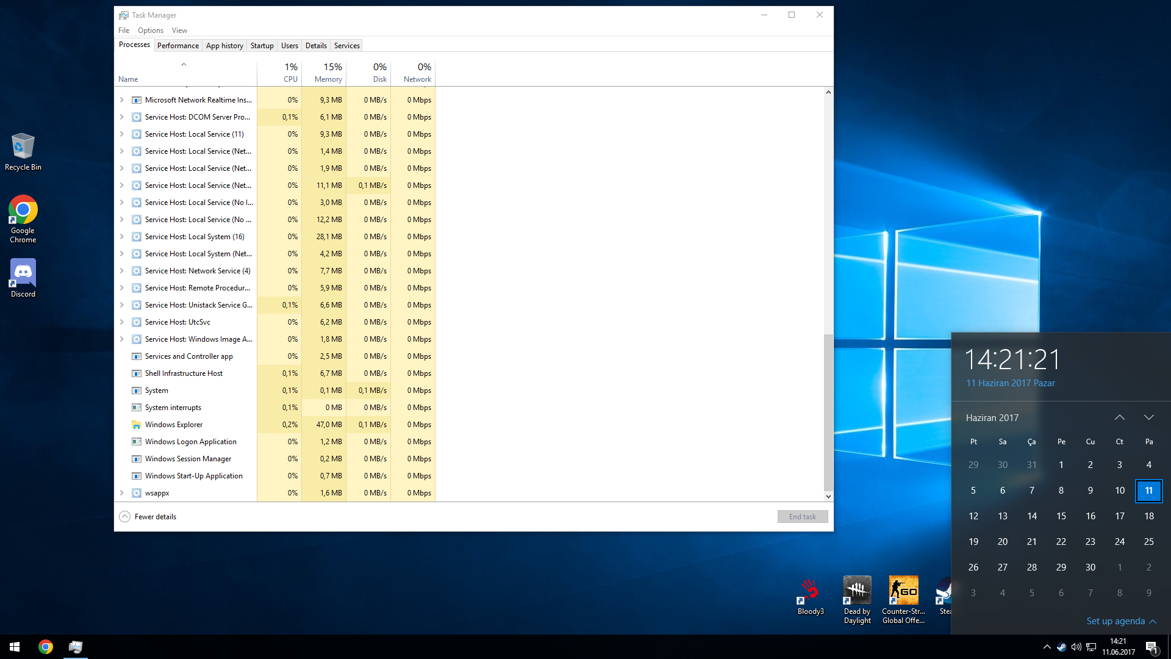The image size is (1171, 659).
Task: Click the process list scroll down arrow
Action: point(828,497)
